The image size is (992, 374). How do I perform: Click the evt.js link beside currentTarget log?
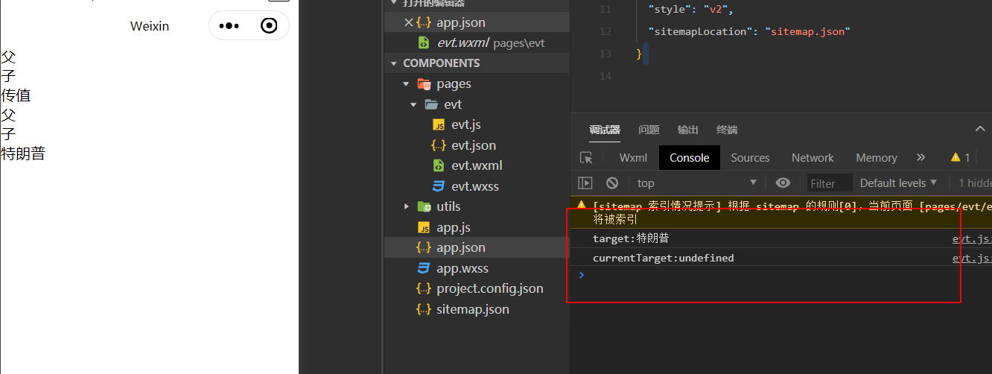pyautogui.click(x=972, y=258)
